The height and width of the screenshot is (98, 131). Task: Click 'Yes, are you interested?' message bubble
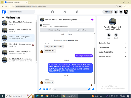click(84, 56)
